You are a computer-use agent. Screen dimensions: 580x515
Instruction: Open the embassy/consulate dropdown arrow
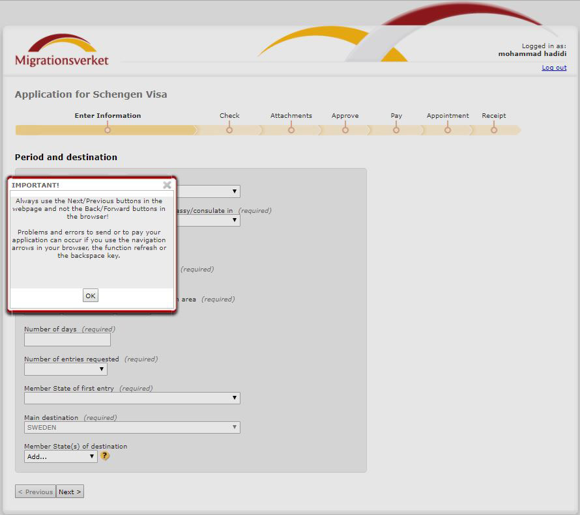click(x=235, y=220)
